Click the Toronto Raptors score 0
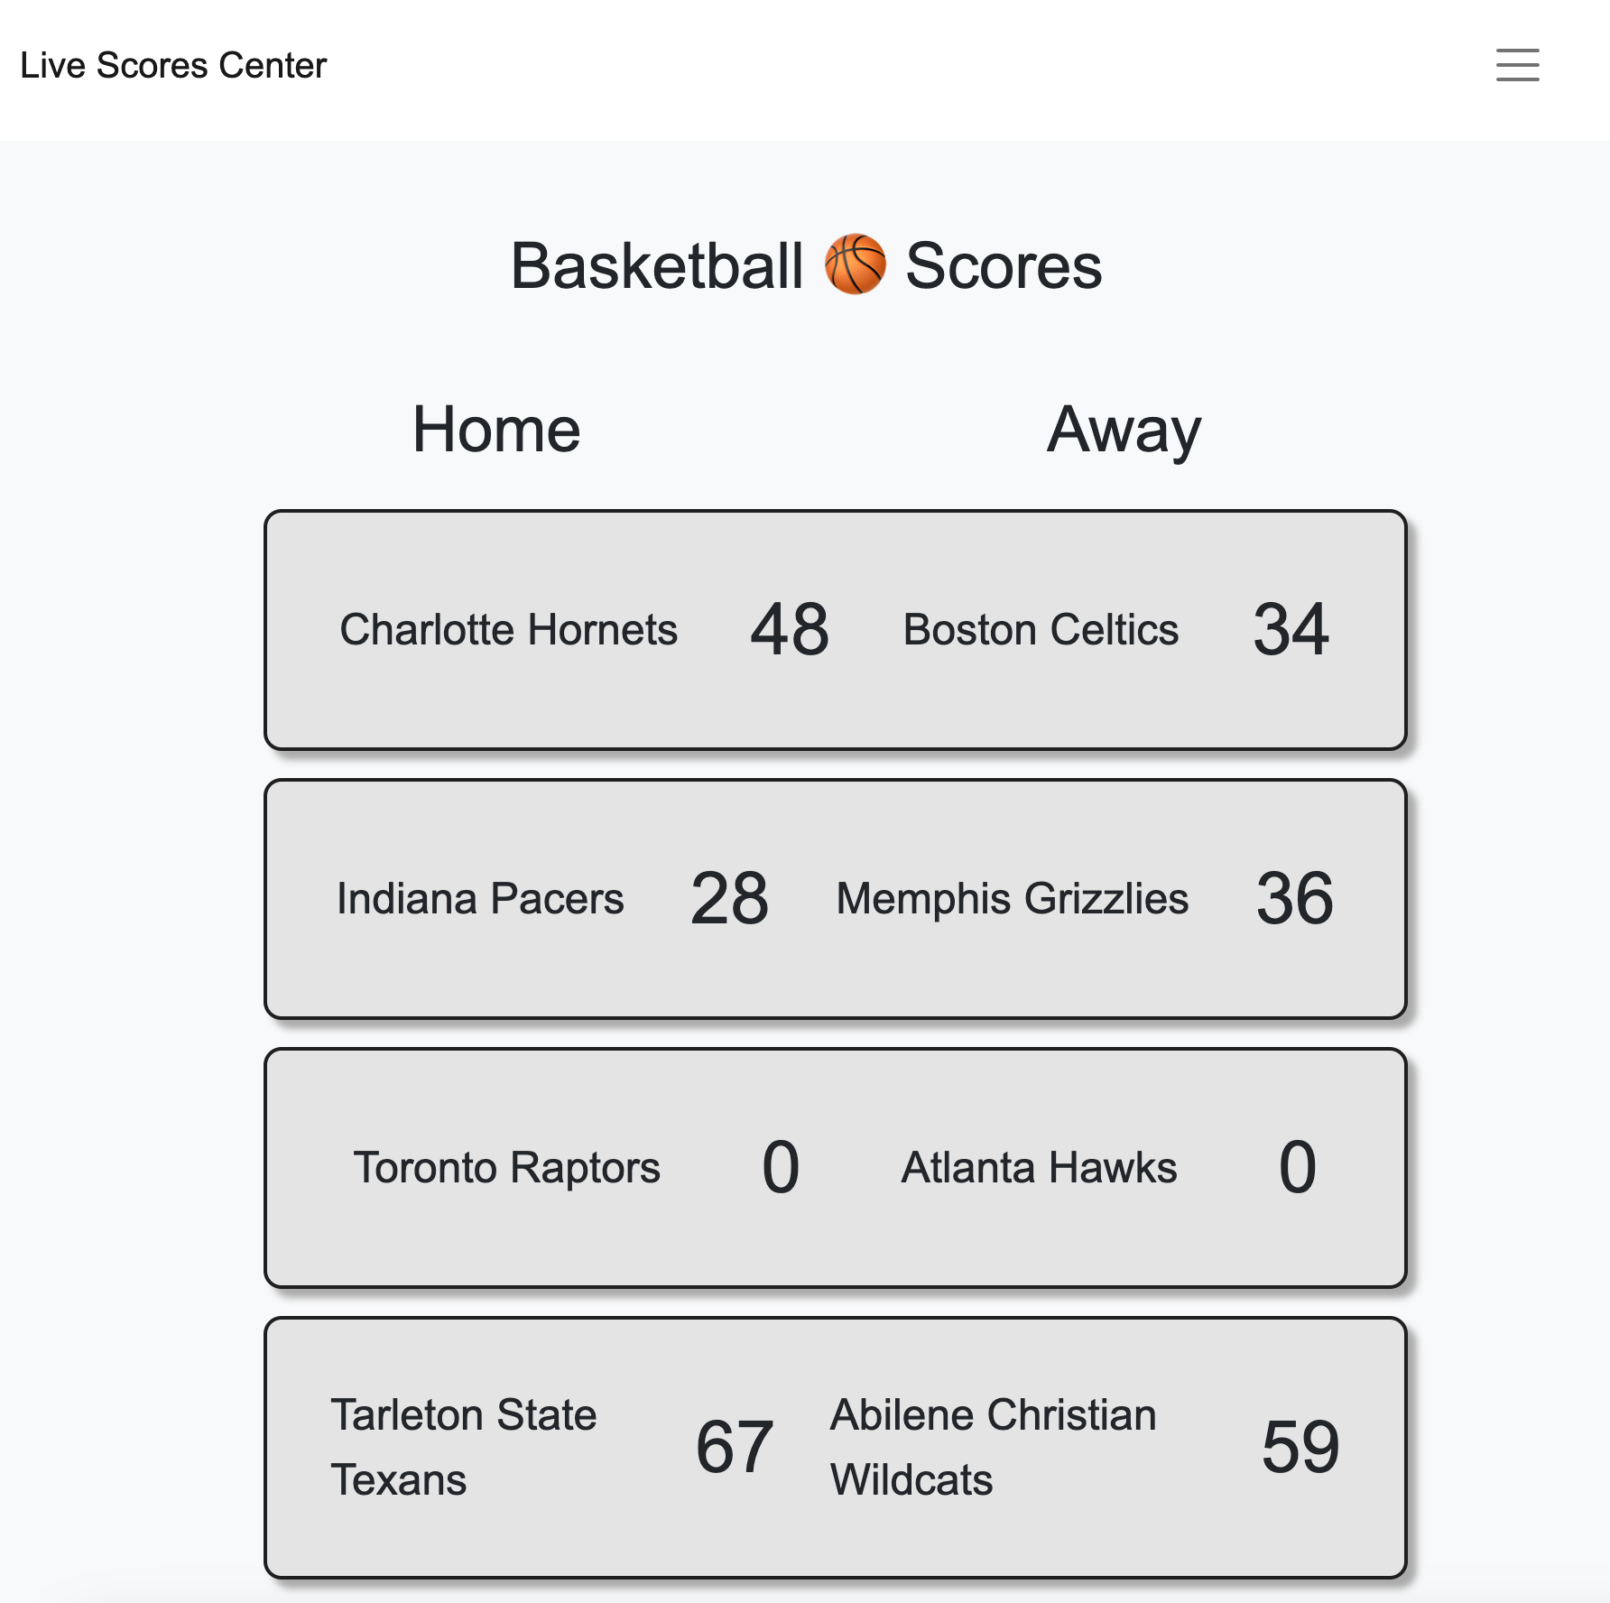The image size is (1610, 1603). [x=781, y=1167]
